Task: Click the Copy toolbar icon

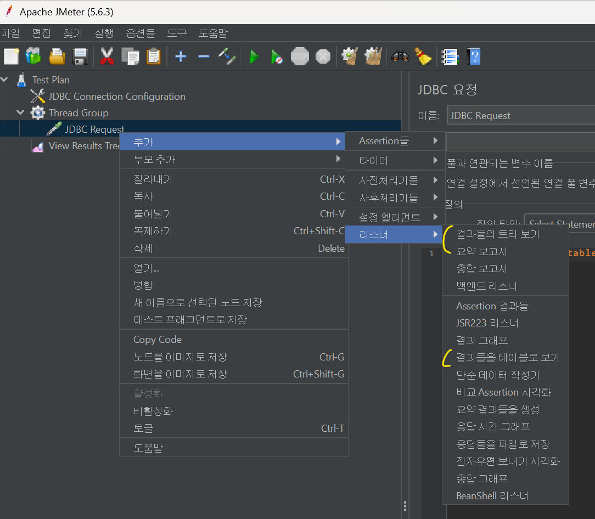Action: [130, 57]
